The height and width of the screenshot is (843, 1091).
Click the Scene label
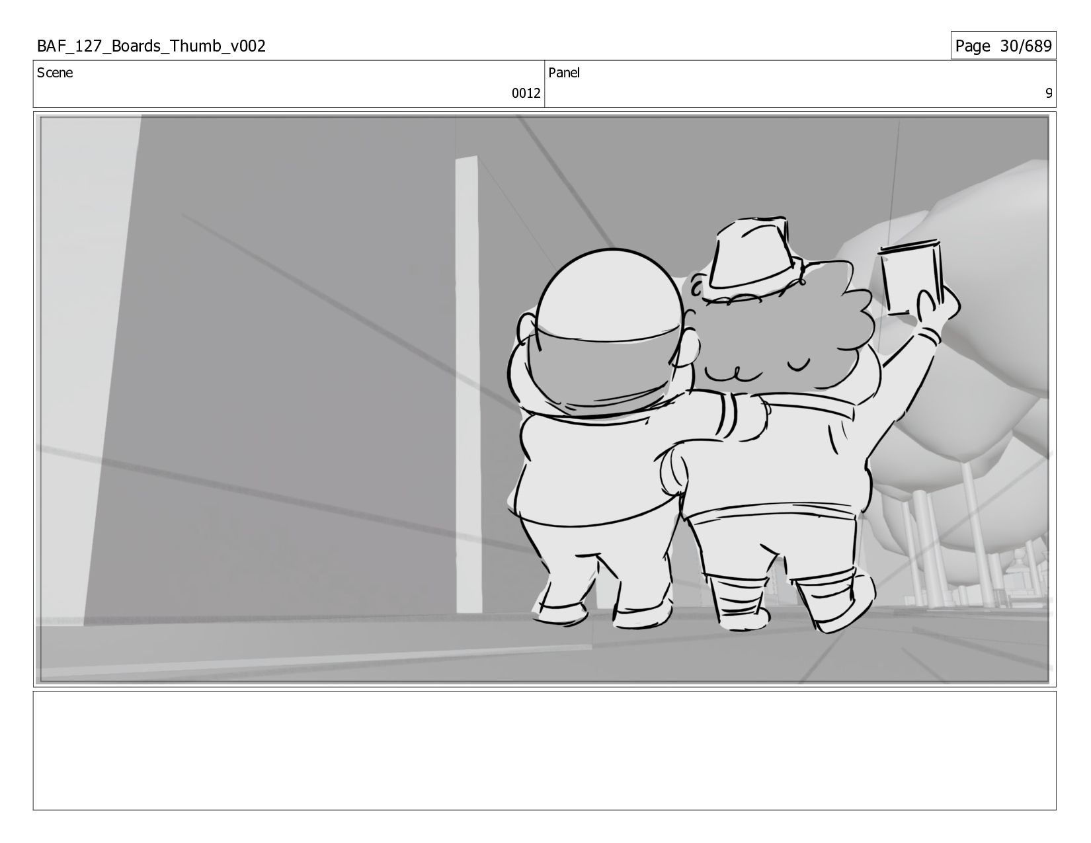[55, 73]
